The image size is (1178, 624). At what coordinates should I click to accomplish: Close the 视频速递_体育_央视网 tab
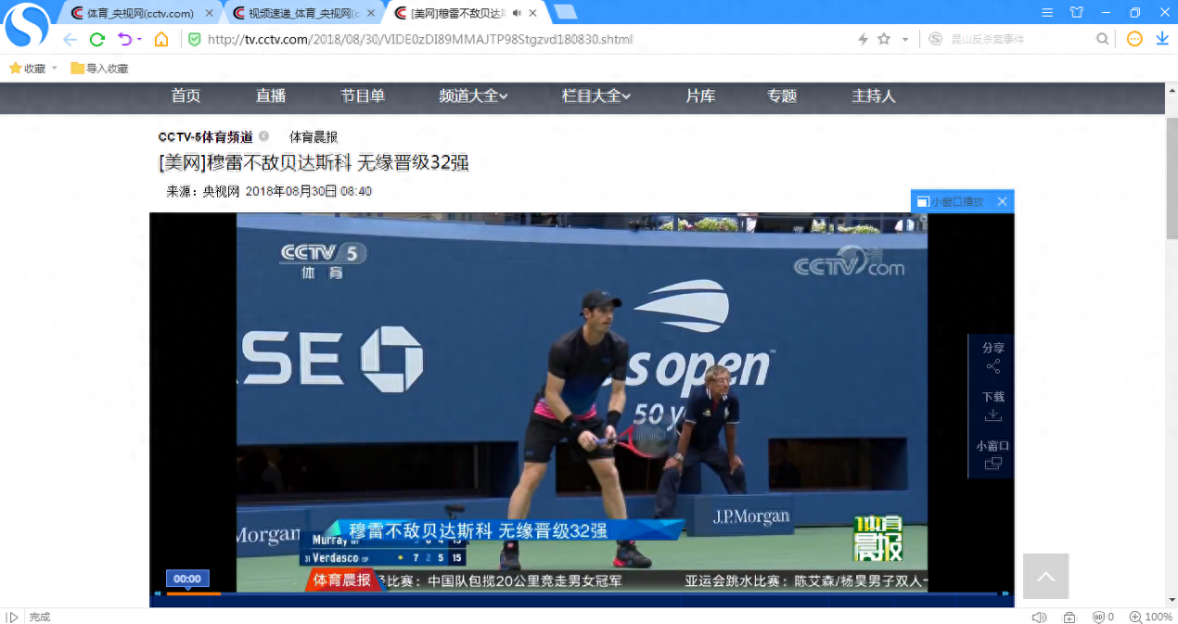click(371, 13)
